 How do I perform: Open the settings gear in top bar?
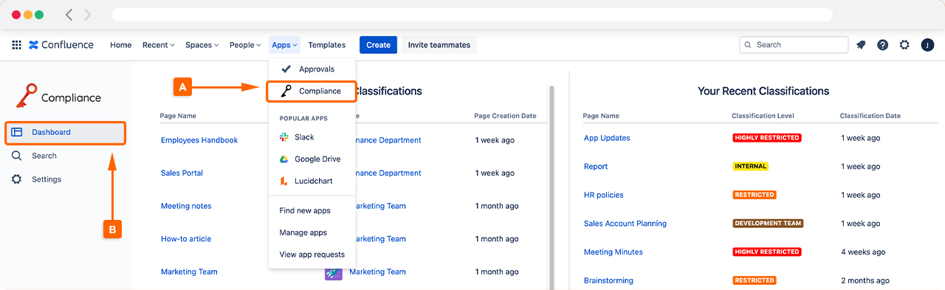[904, 45]
